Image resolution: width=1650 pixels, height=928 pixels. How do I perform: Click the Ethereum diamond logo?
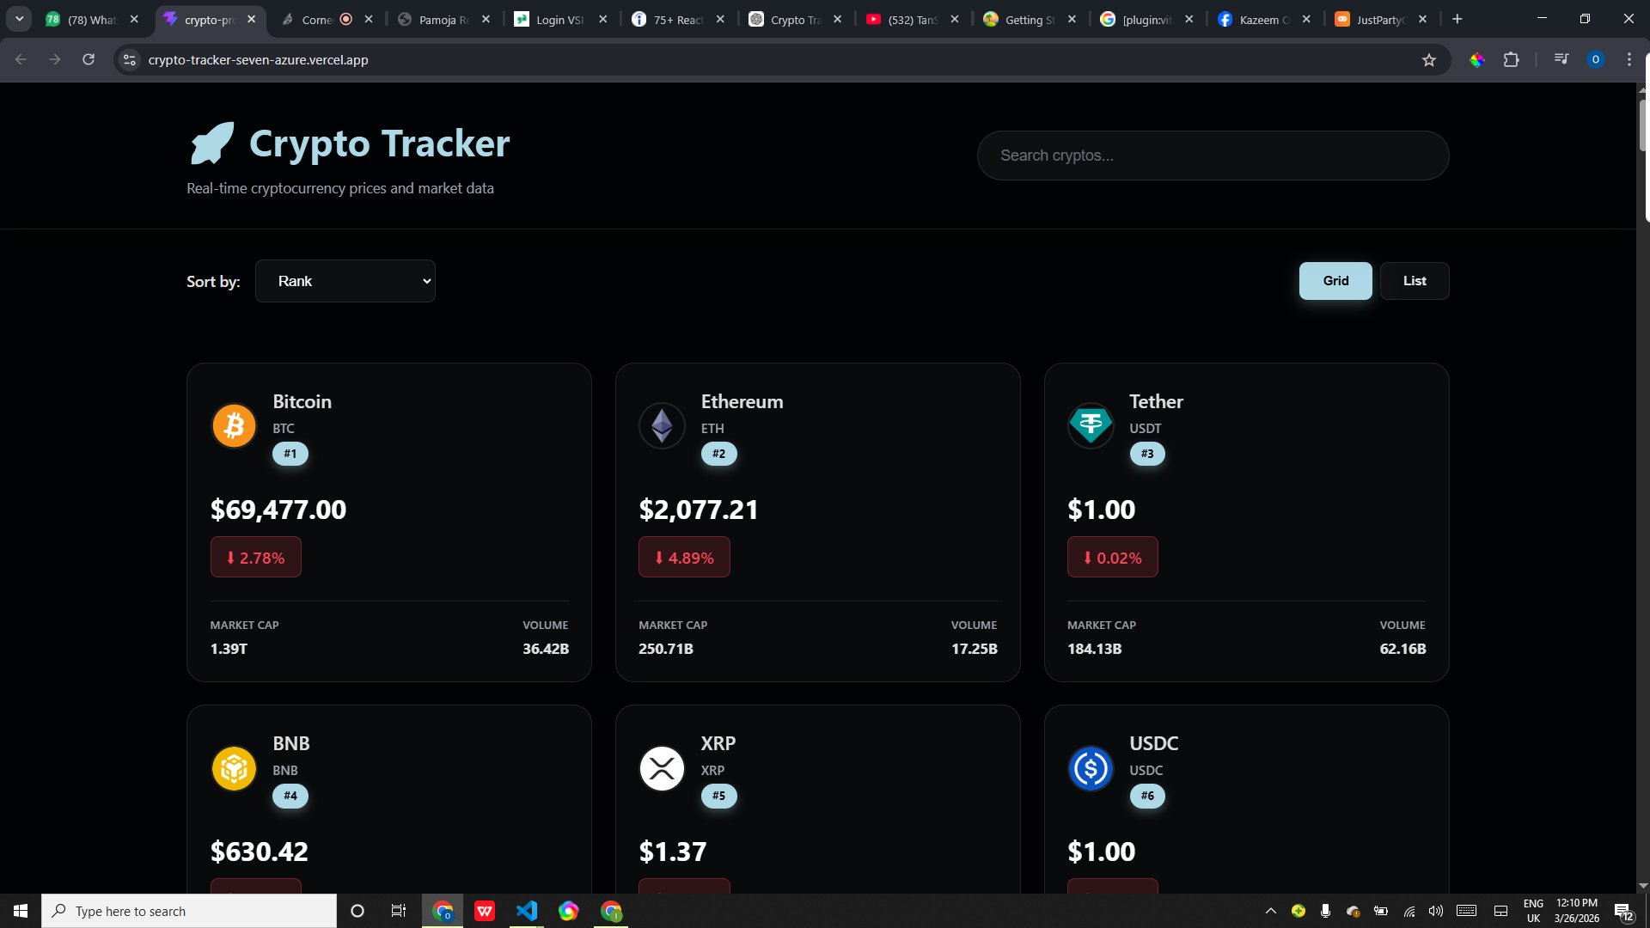[662, 426]
